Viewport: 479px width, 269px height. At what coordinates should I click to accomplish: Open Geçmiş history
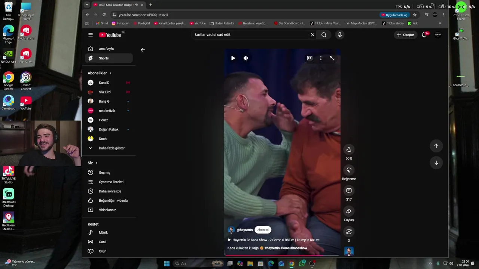click(x=109, y=173)
